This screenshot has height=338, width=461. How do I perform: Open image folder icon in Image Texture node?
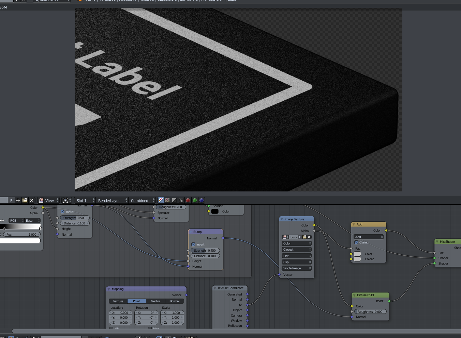pos(304,237)
